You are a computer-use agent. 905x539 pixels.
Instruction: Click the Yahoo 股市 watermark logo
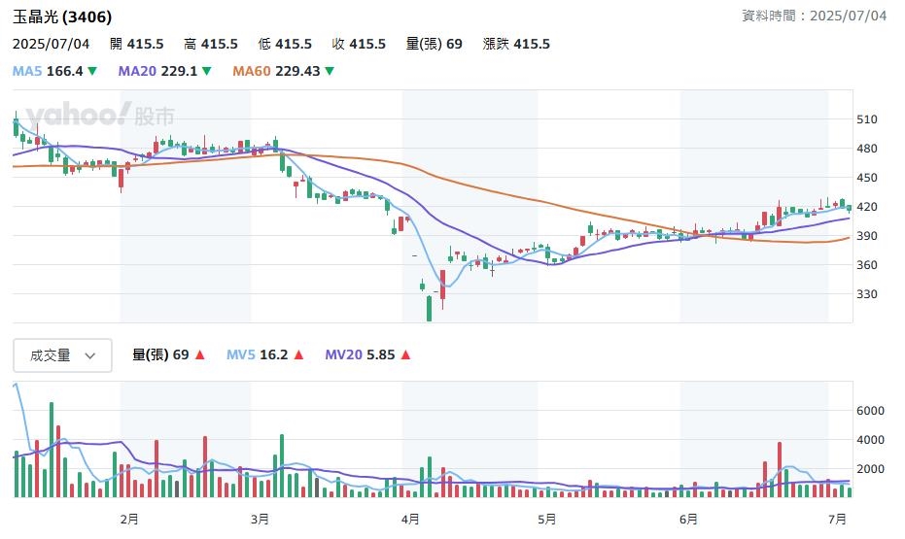click(100, 115)
